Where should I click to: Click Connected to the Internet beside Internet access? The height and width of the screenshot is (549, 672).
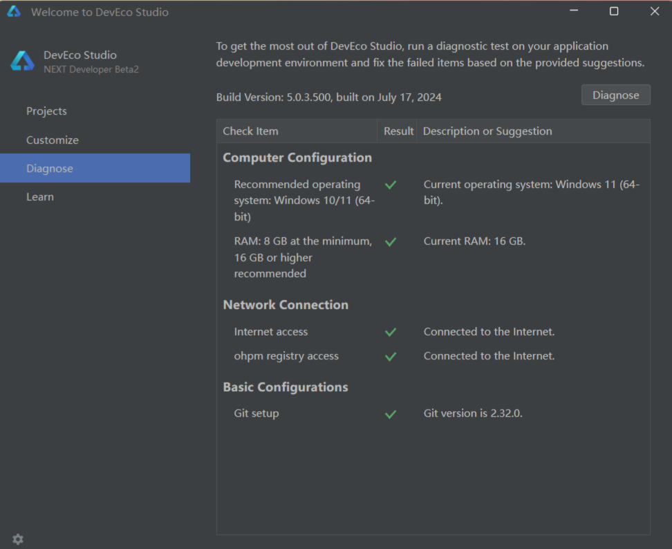coord(489,332)
